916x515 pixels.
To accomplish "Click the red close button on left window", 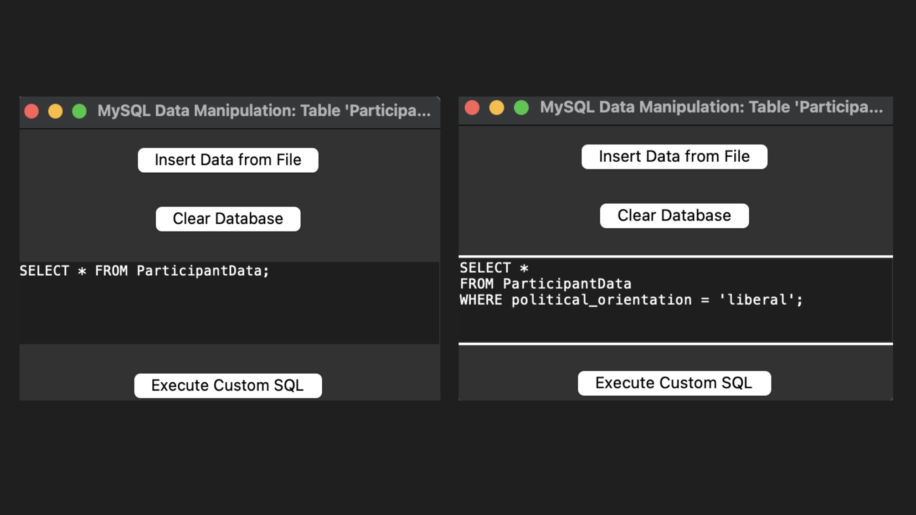I will pyautogui.click(x=31, y=110).
